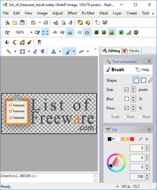Click the orange crescent icon
Image resolution: width=157 pixels, height=190 pixels.
point(15,42)
